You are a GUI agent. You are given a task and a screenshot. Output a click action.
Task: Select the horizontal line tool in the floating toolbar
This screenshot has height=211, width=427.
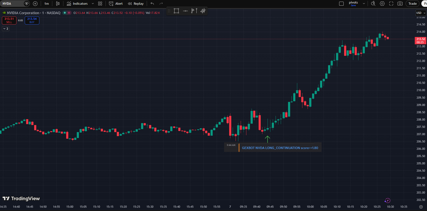pyautogui.click(x=185, y=11)
